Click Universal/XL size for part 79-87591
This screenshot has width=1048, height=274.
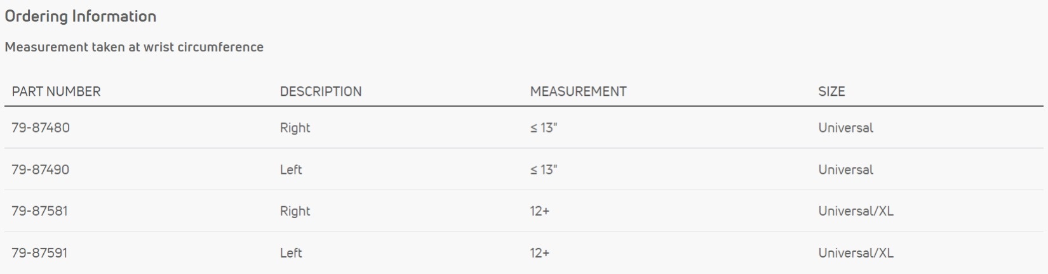coord(856,252)
